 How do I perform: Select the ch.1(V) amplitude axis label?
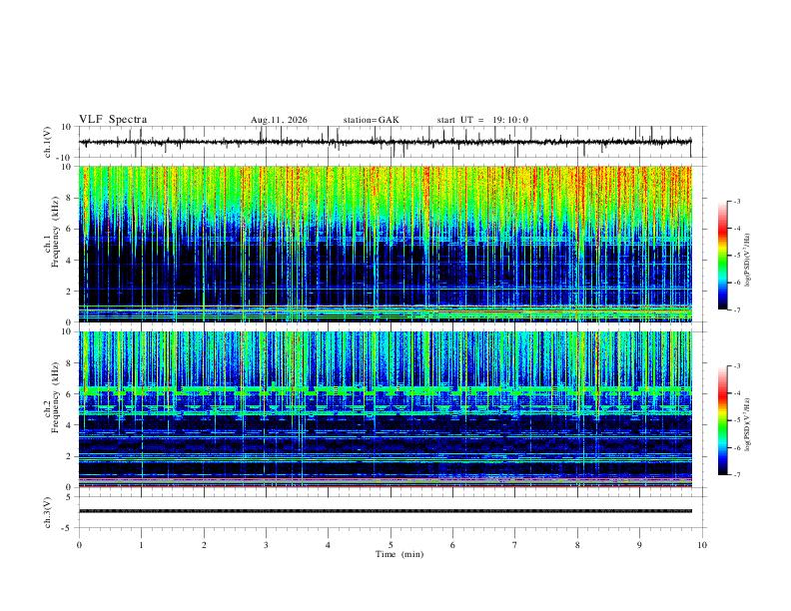point(48,142)
